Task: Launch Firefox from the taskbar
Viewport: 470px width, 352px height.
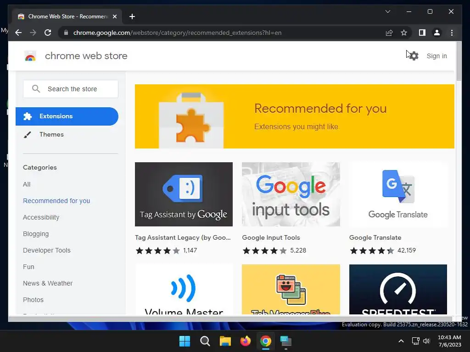Action: 246,341
